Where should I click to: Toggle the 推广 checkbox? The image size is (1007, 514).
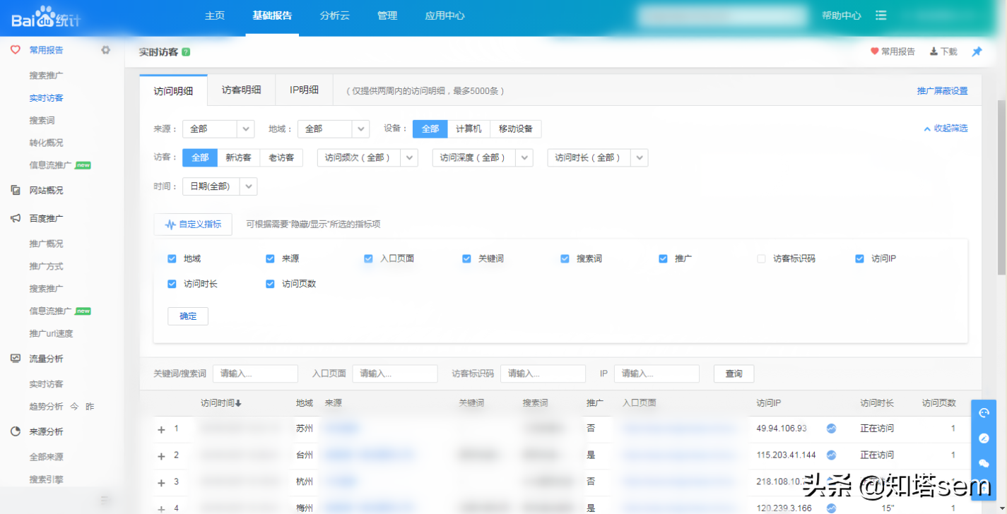663,259
